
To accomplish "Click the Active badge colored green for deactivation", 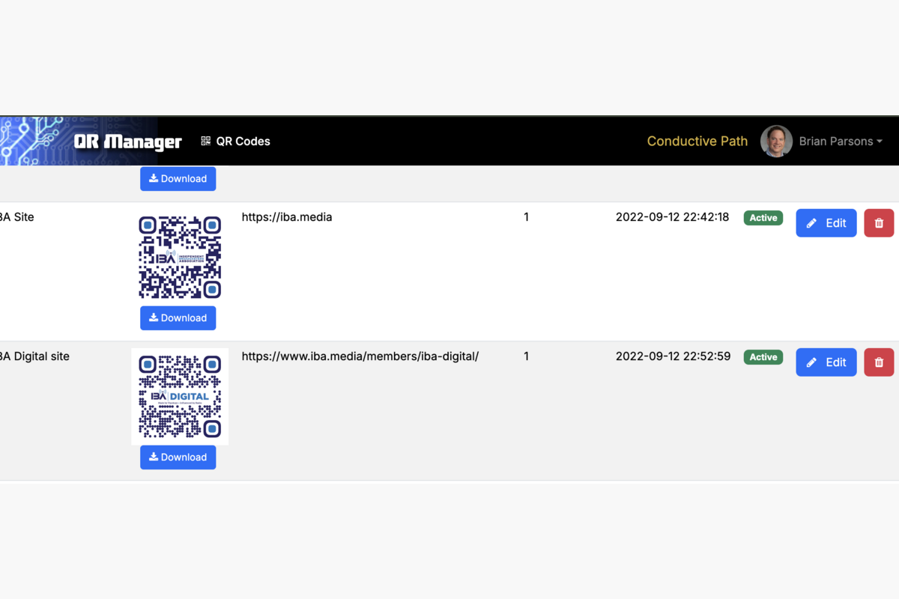I will (763, 217).
